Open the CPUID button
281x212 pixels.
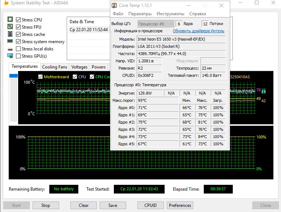point(150,205)
